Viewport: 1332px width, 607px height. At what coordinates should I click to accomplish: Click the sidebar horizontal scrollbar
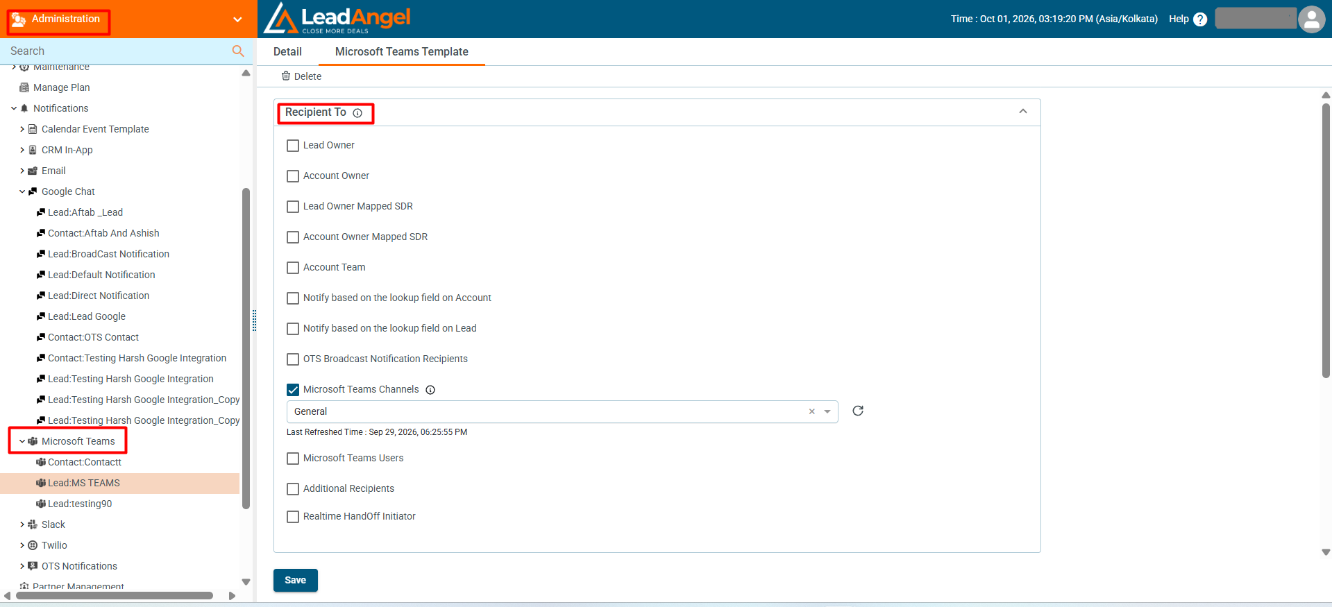click(x=115, y=595)
